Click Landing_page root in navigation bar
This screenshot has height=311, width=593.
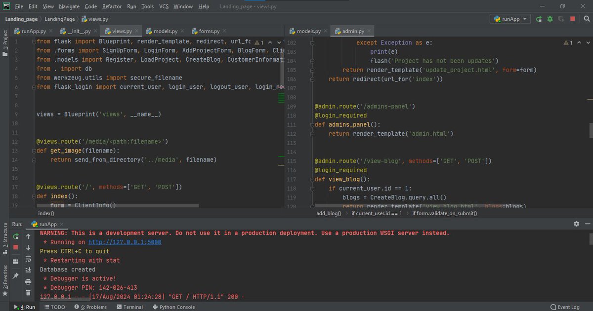pos(21,19)
